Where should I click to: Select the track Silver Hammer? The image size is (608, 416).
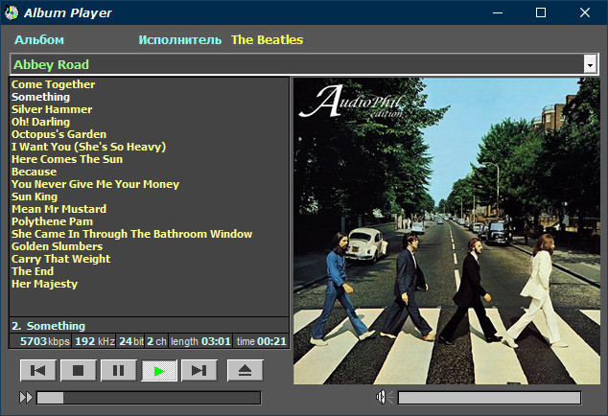pos(52,109)
